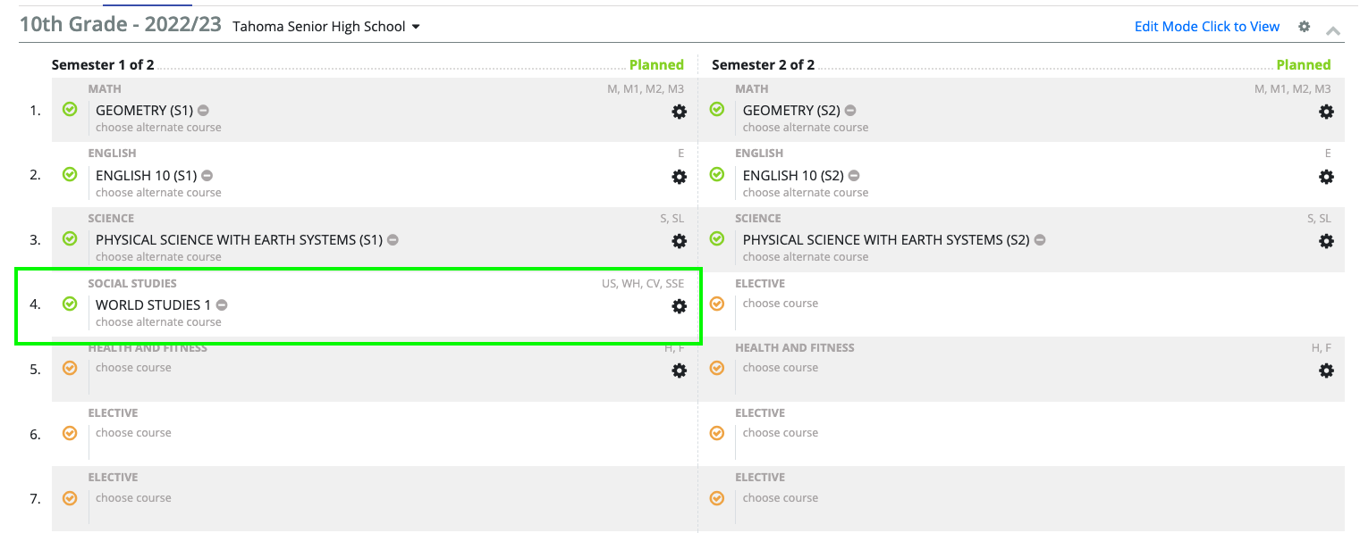Toggle green check for GEOMETRY (S2)
Screen dimensions: 1360x533
point(716,109)
